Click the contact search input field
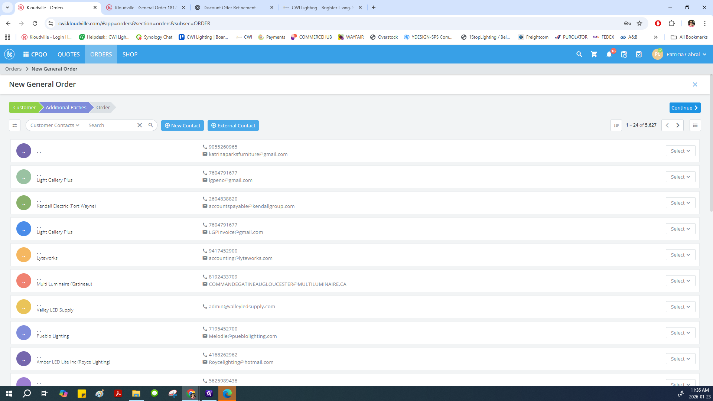The image size is (713, 401). pos(110,125)
